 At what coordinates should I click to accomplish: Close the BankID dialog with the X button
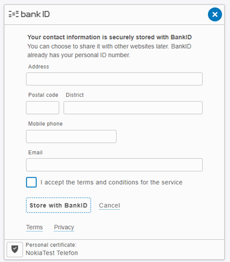pyautogui.click(x=215, y=14)
